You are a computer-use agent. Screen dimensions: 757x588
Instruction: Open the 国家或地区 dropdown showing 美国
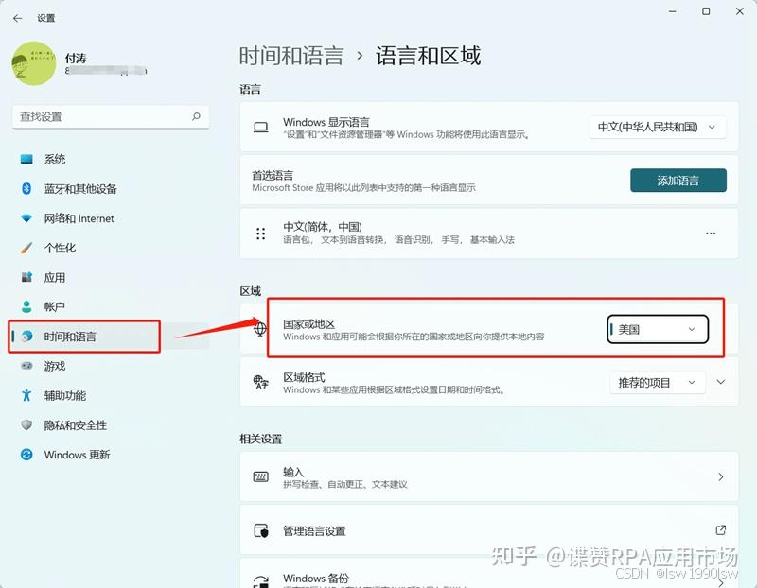click(657, 329)
